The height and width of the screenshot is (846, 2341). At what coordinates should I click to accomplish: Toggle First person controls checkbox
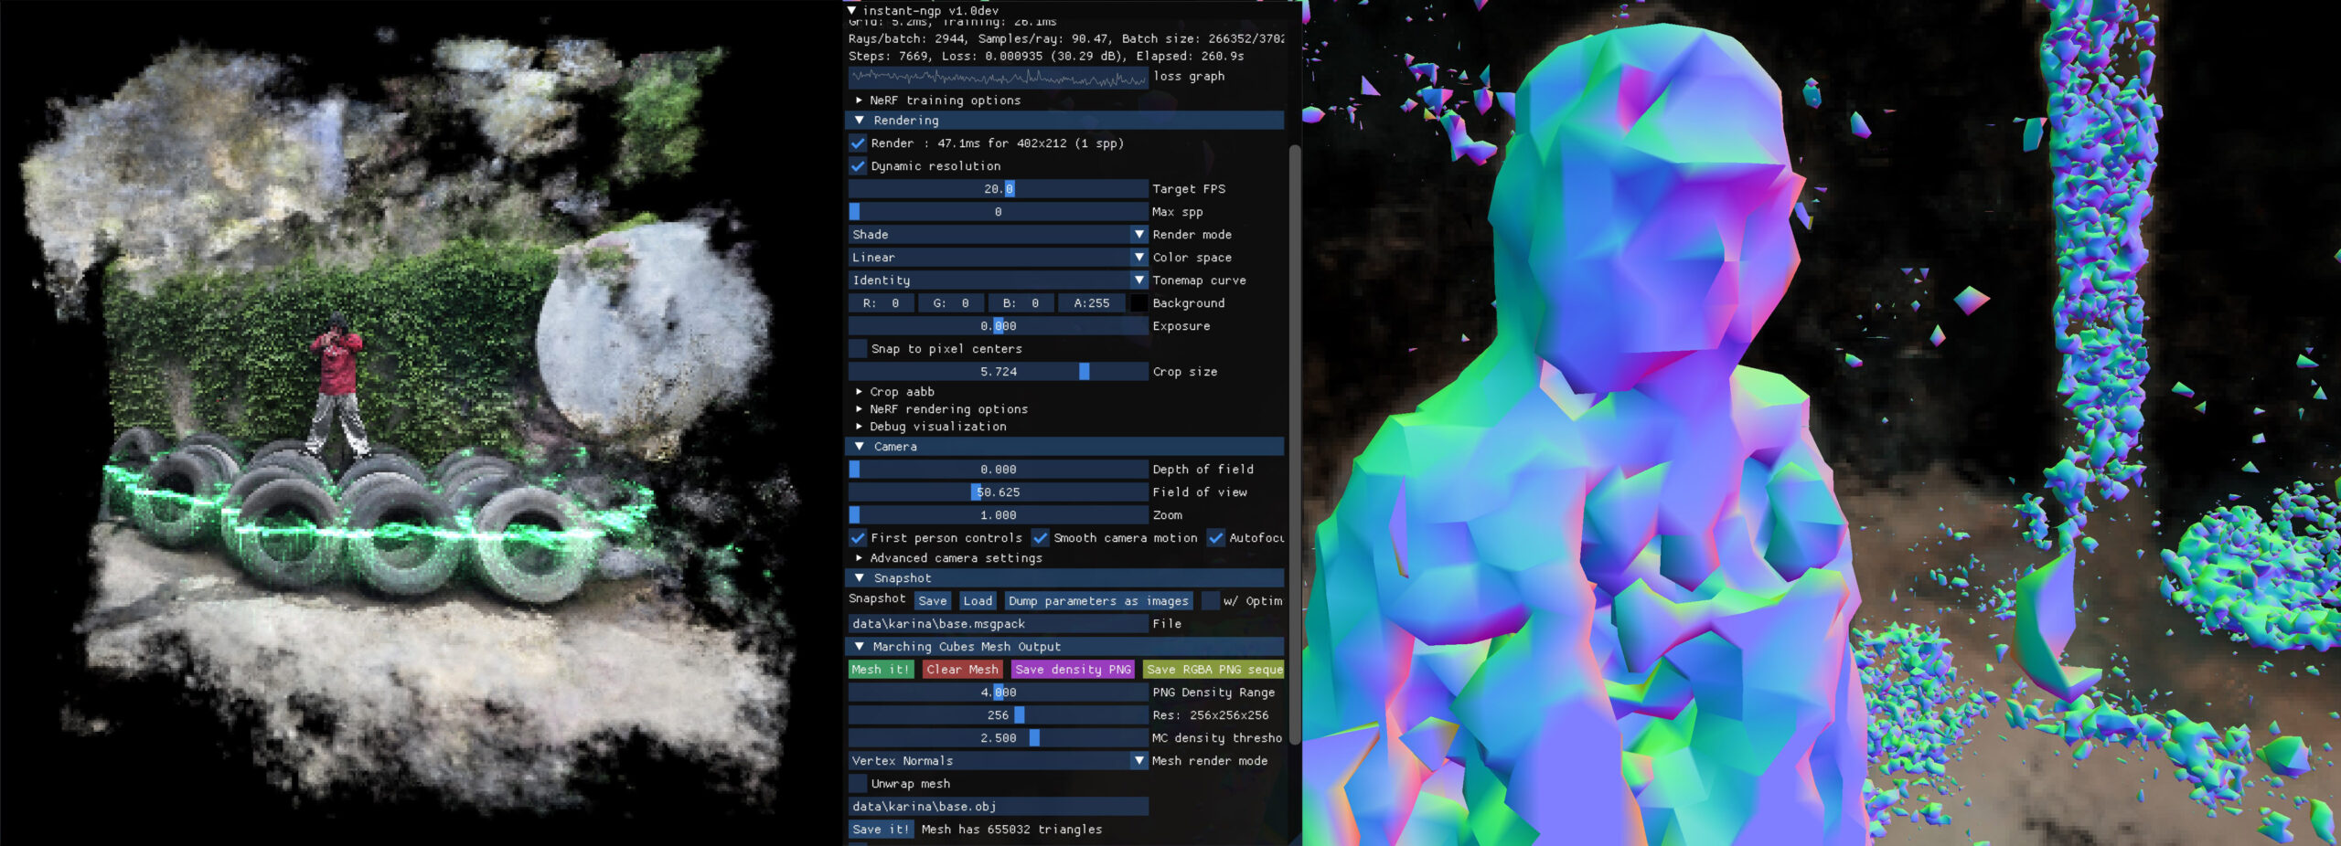[858, 538]
